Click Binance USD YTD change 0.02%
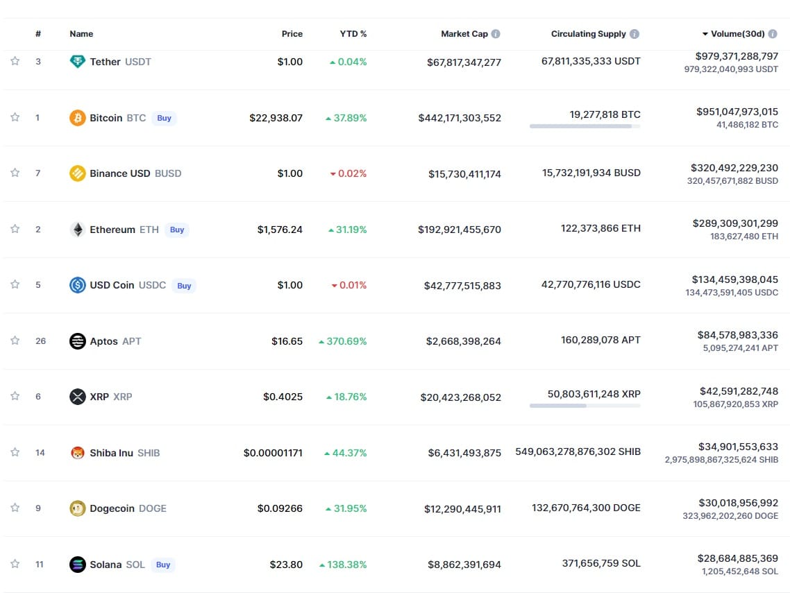Screen dimensions: 790x593 348,173
